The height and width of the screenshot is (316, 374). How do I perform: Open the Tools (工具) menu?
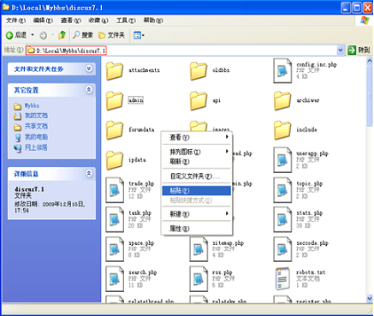point(126,21)
